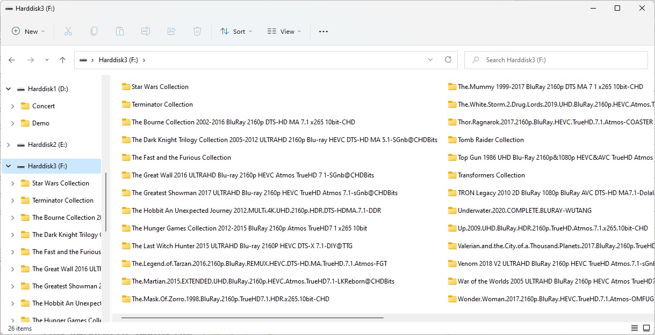This screenshot has width=655, height=335.
Task: Click the Copy icon in toolbar
Action: (x=94, y=32)
